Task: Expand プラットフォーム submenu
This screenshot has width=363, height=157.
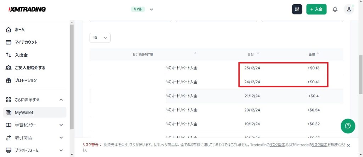Action: [x=61, y=150]
